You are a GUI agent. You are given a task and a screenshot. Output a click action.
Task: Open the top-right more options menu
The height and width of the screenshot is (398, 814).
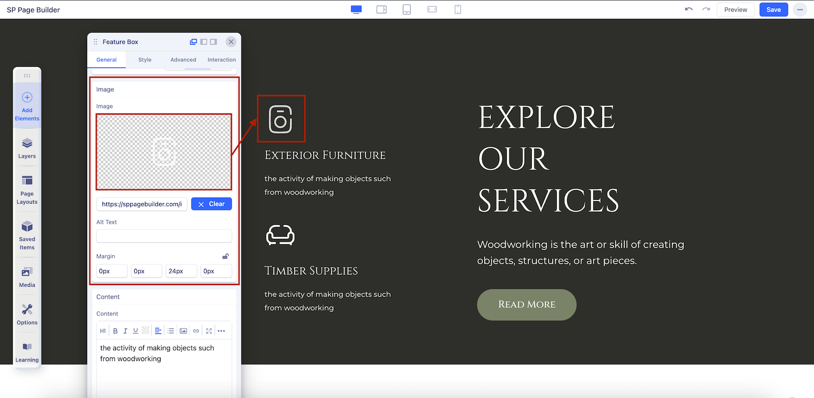(800, 10)
